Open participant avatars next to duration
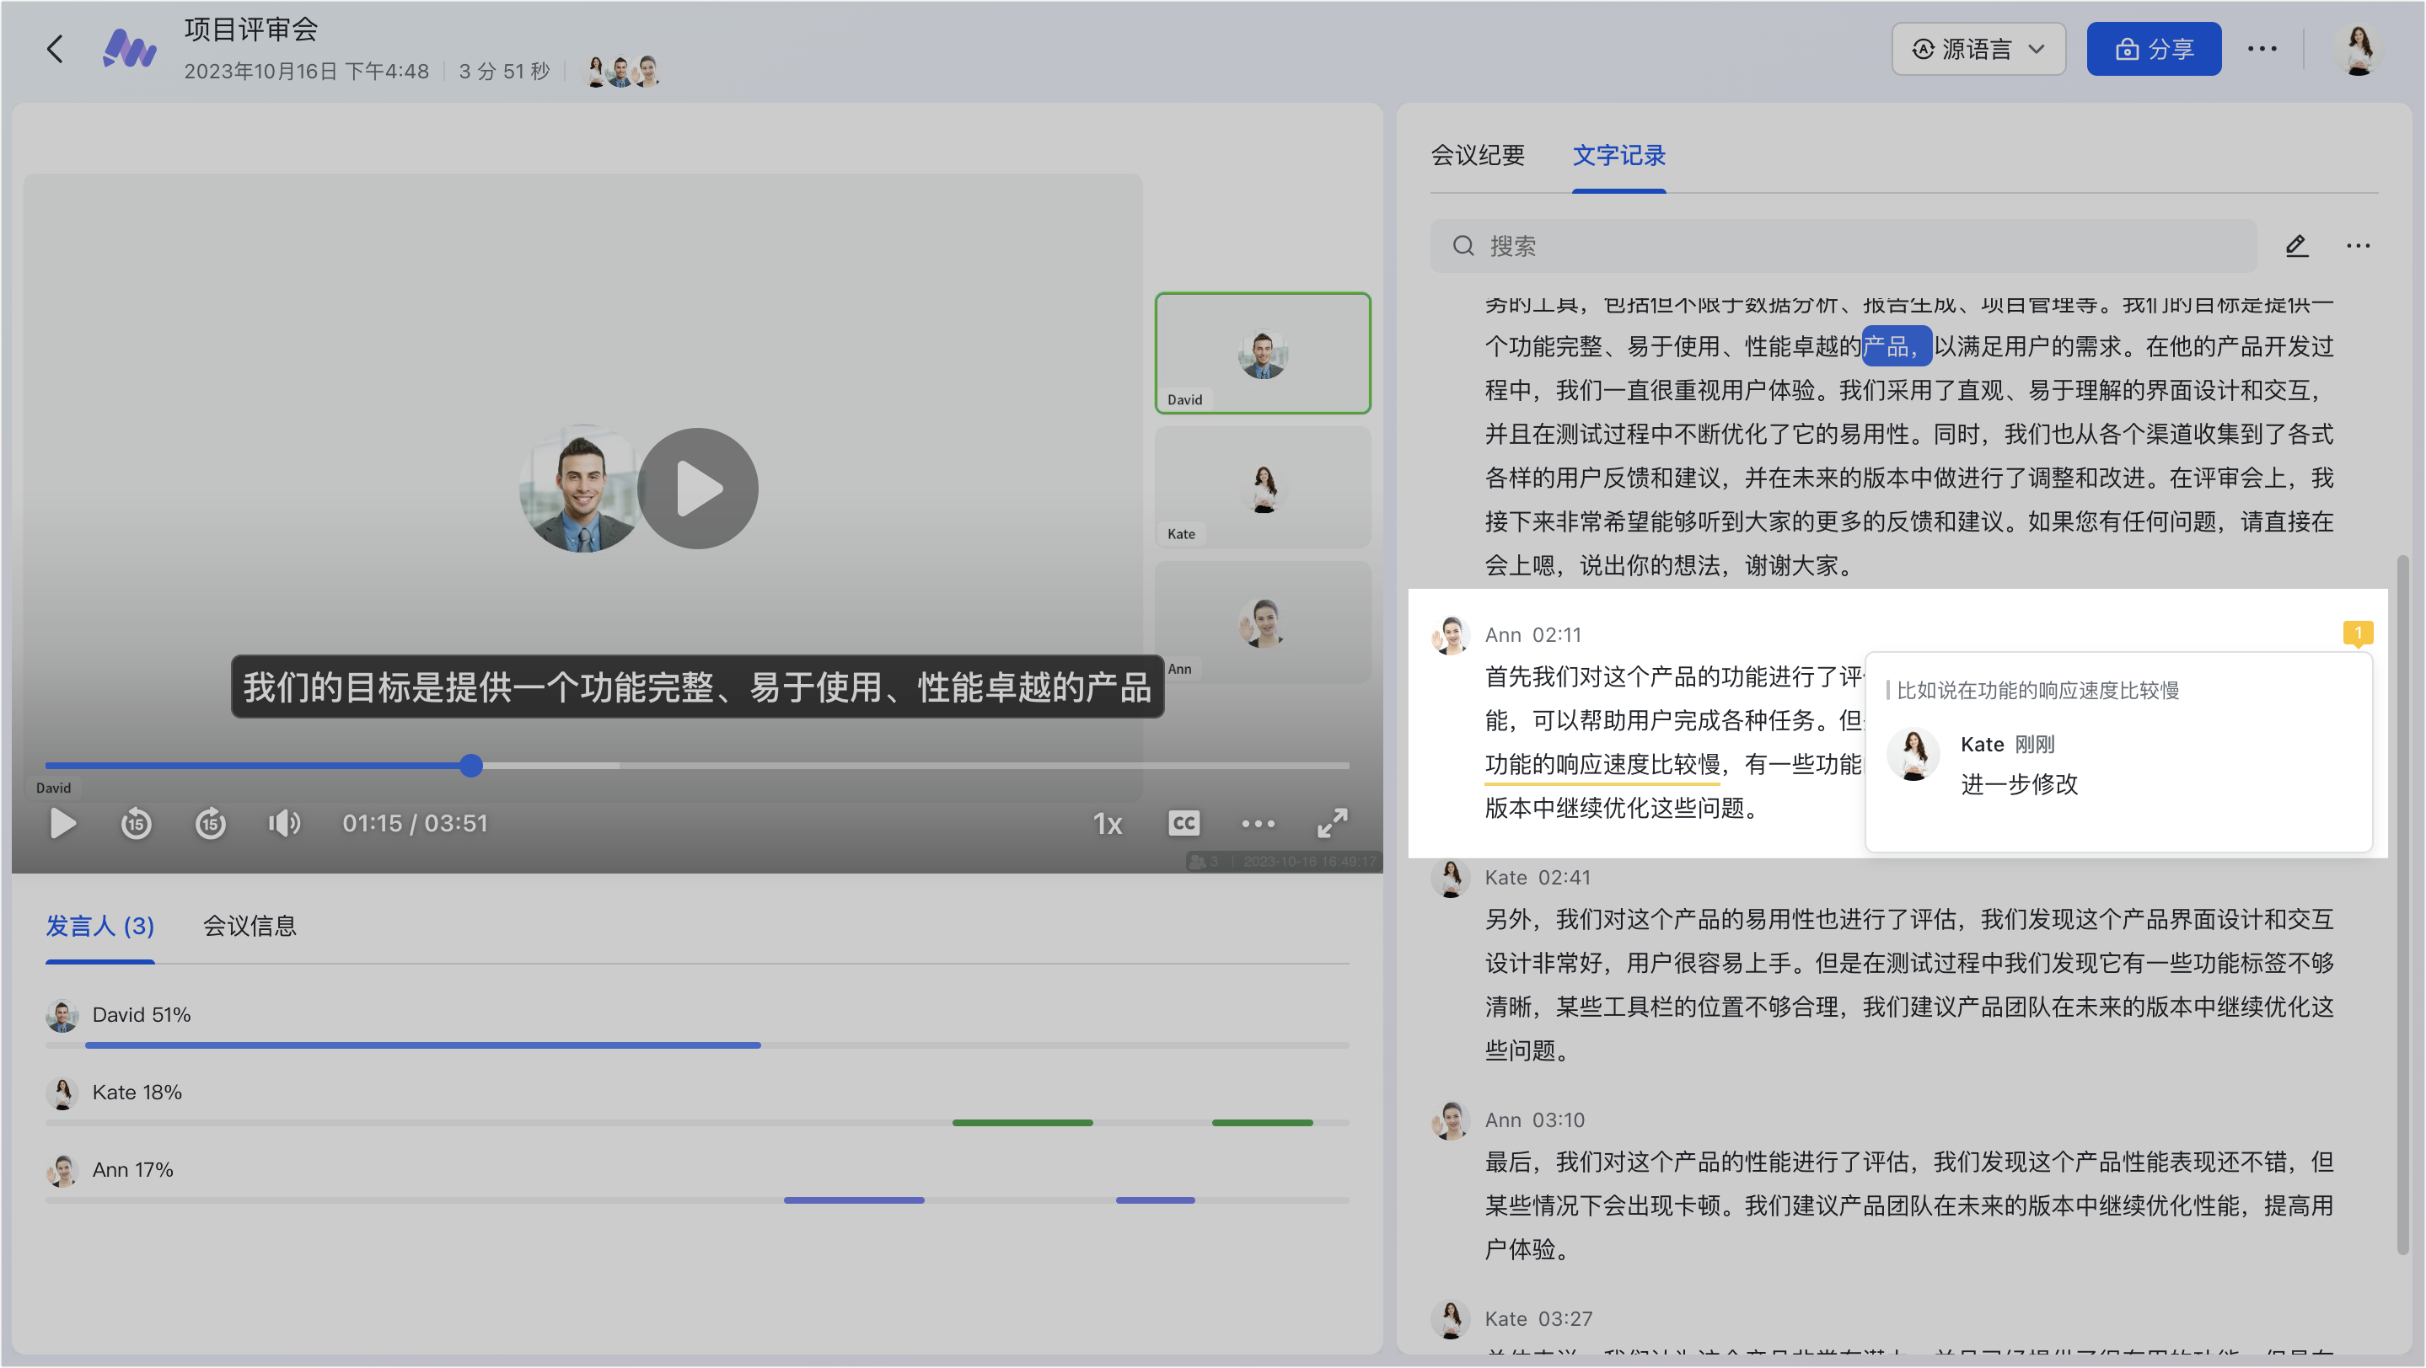This screenshot has height=1368, width=2426. [x=621, y=72]
